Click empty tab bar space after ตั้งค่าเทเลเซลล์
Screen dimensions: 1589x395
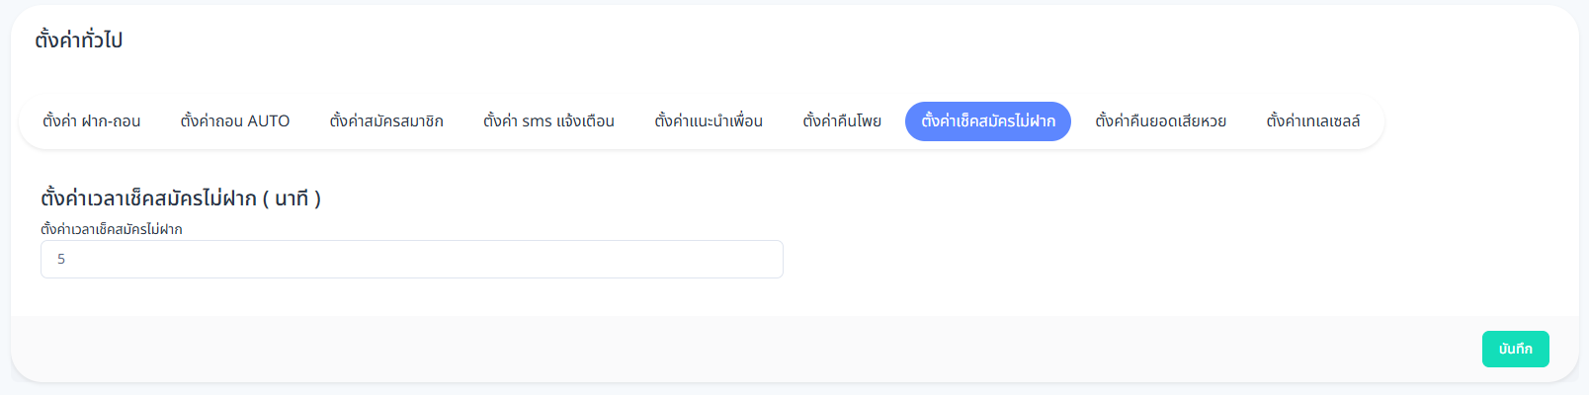click(1374, 121)
